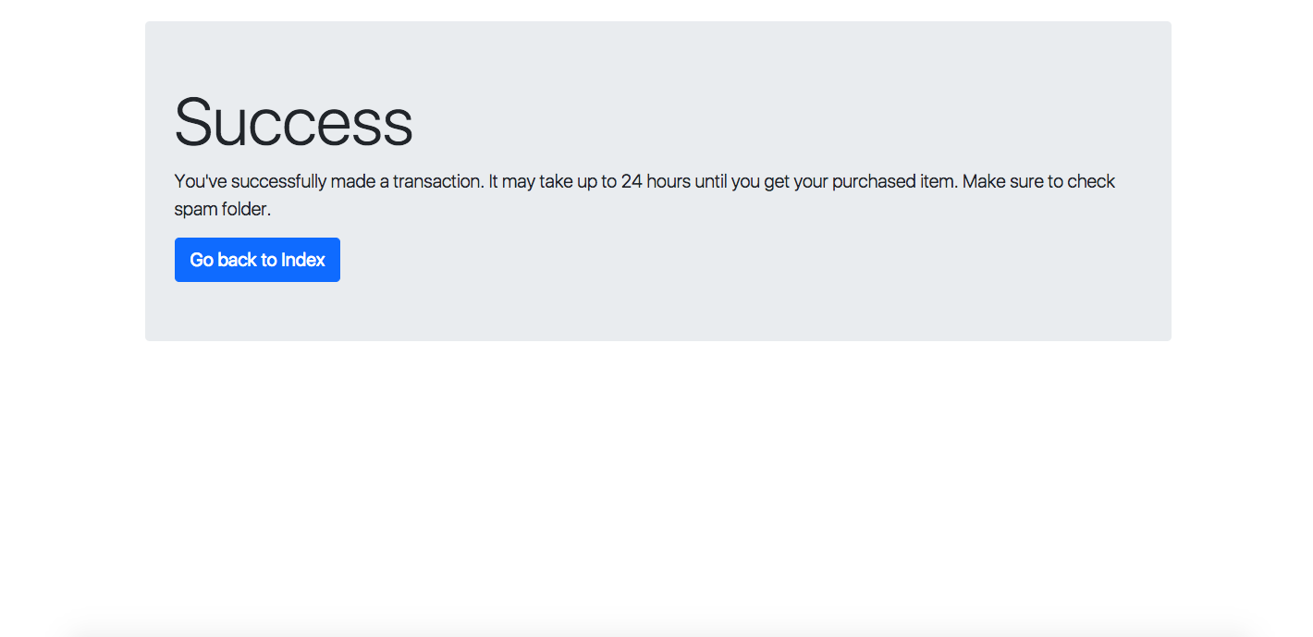Viewport: 1313px width, 637px height.
Task: Click the large "Success" heading
Action: pos(293,122)
